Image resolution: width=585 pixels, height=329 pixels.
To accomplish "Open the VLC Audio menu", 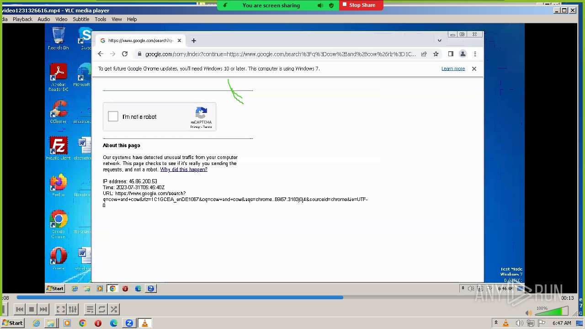I will [x=44, y=19].
